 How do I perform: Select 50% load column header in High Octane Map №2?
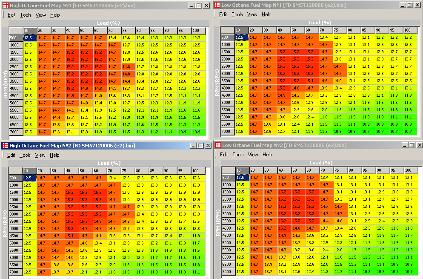pos(86,171)
